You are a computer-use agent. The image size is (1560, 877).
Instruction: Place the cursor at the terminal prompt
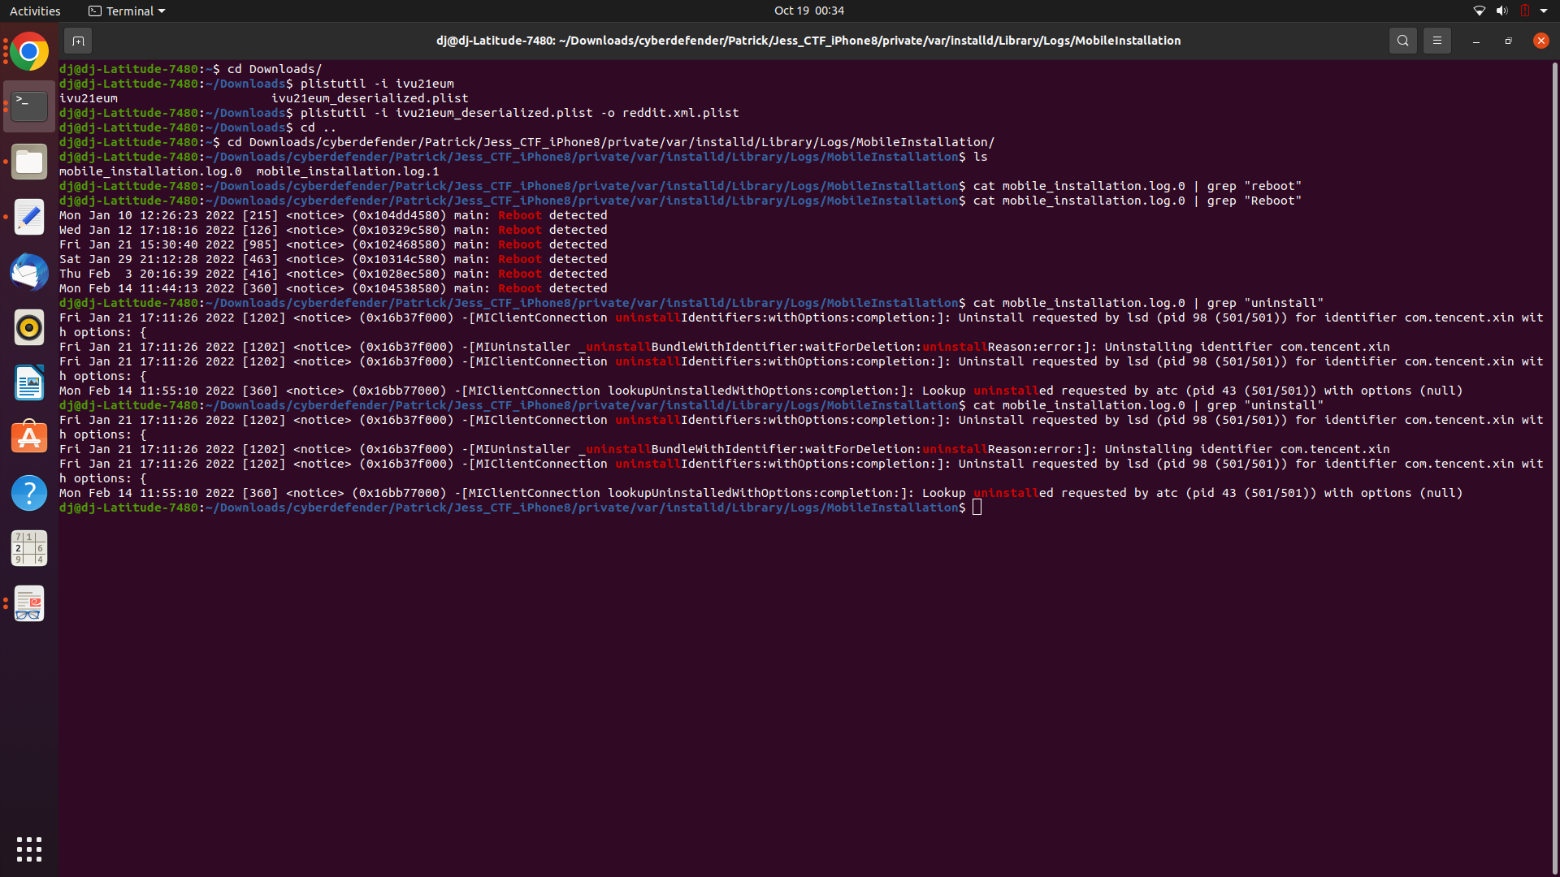tap(977, 507)
